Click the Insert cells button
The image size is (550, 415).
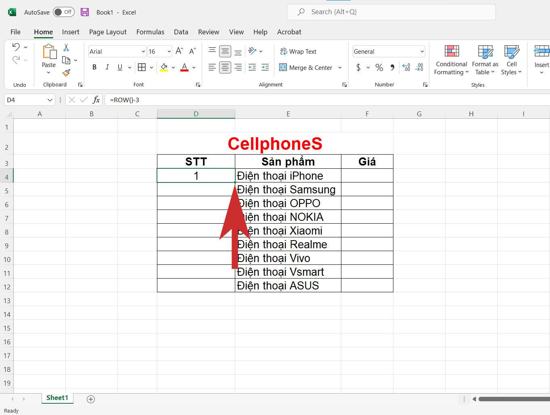coord(542,60)
